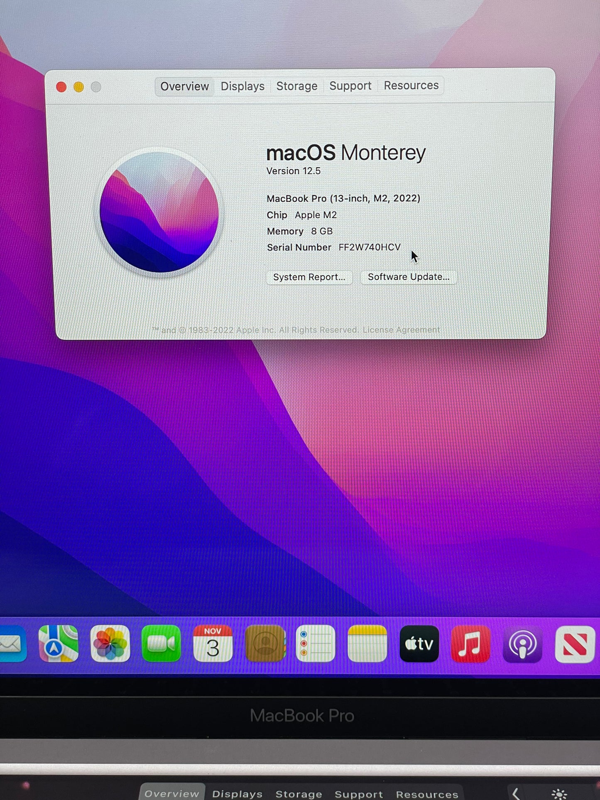
Task: Click the MacBook Pro (13-inch, M2, 2022) text
Action: pyautogui.click(x=343, y=198)
